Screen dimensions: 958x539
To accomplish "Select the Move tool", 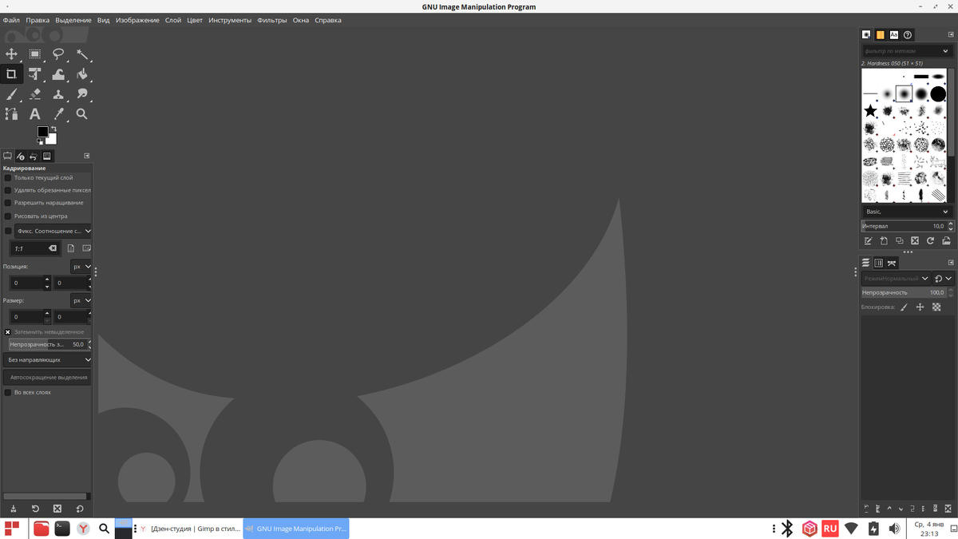I will (x=11, y=54).
